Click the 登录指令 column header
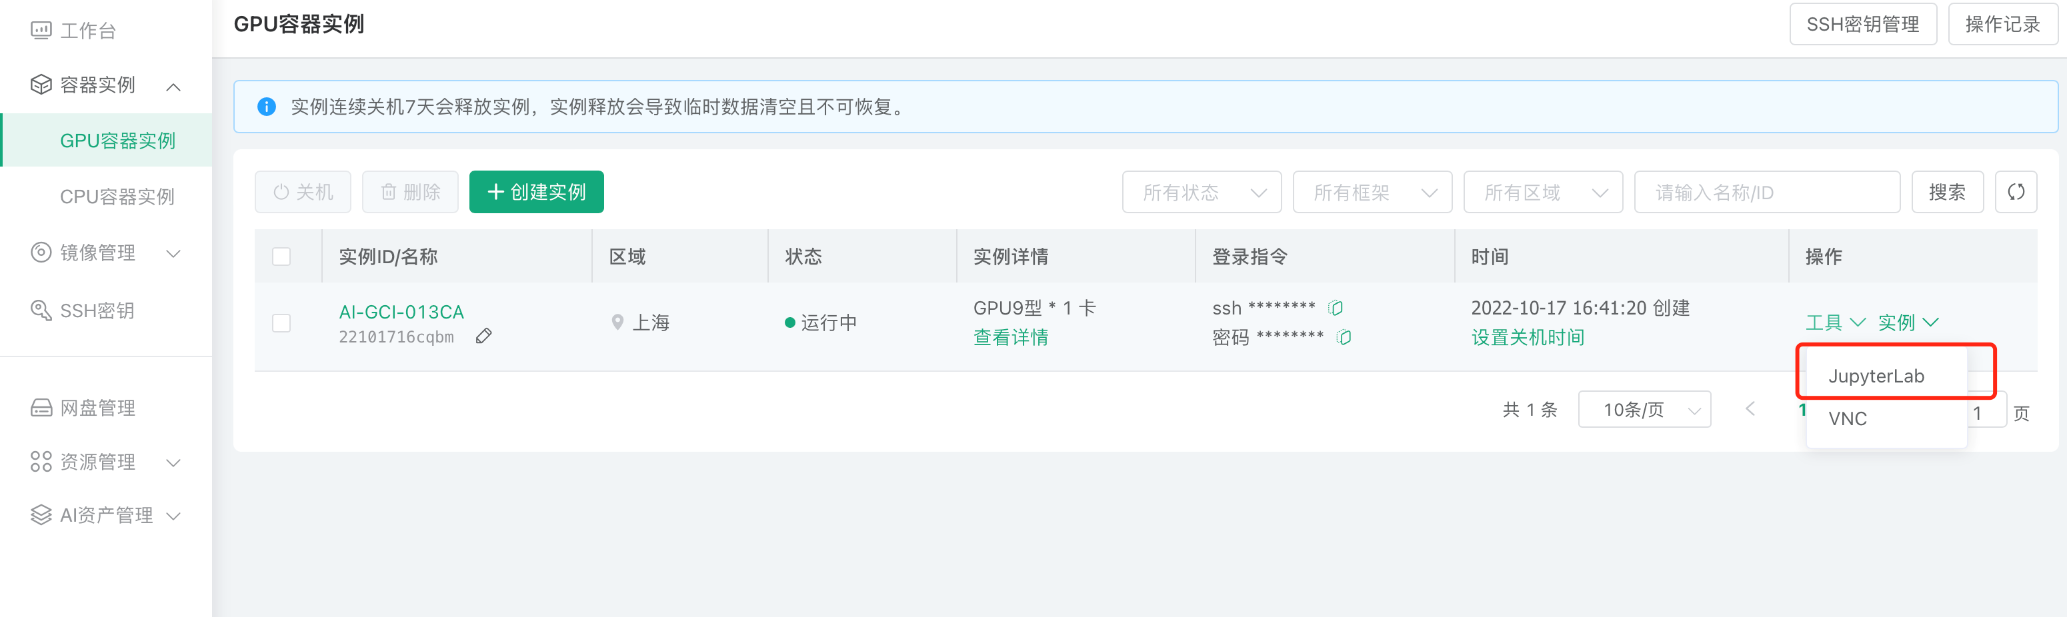Viewport: 2067px width, 617px height. (x=1250, y=256)
